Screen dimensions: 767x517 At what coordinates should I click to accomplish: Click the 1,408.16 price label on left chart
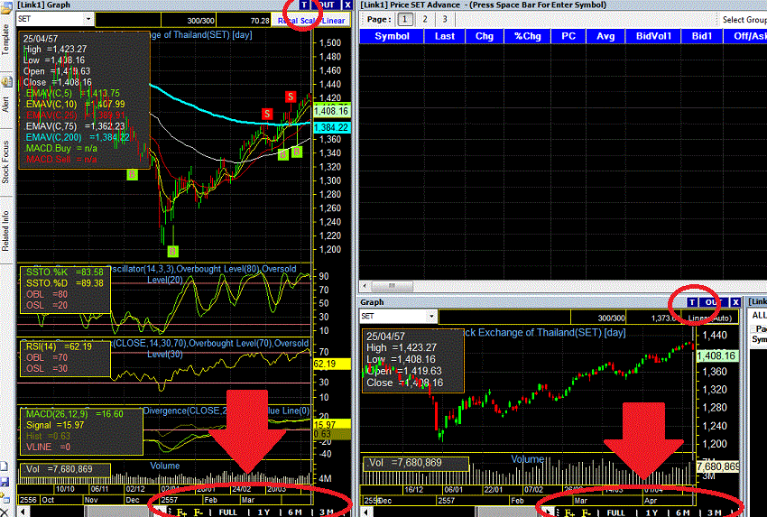click(x=332, y=111)
